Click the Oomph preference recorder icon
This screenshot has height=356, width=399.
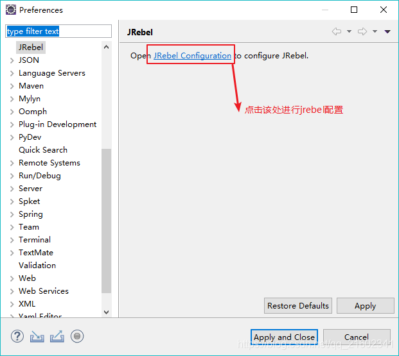click(x=77, y=336)
